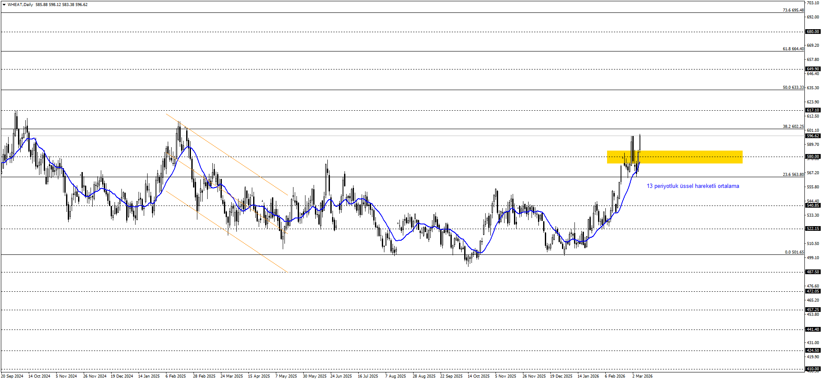Viewport: 822px width, 381px height.
Task: Select the 23.6 563.80 Fibonacci level label
Action: [793, 175]
